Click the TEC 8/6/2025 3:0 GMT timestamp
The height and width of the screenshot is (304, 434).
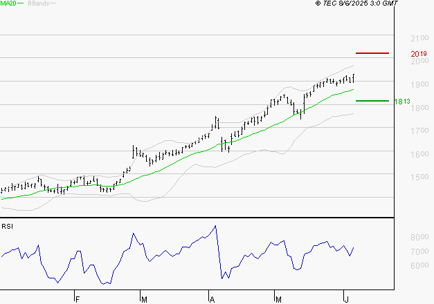pos(356,3)
